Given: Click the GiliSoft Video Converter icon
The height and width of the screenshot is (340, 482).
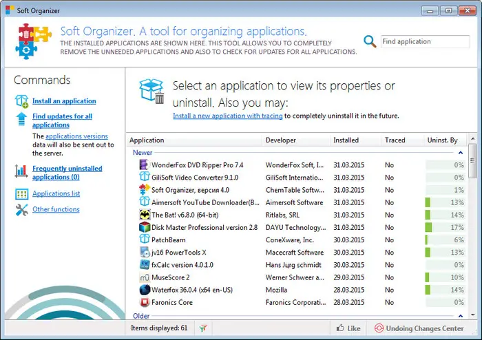Looking at the screenshot, I should point(145,177).
